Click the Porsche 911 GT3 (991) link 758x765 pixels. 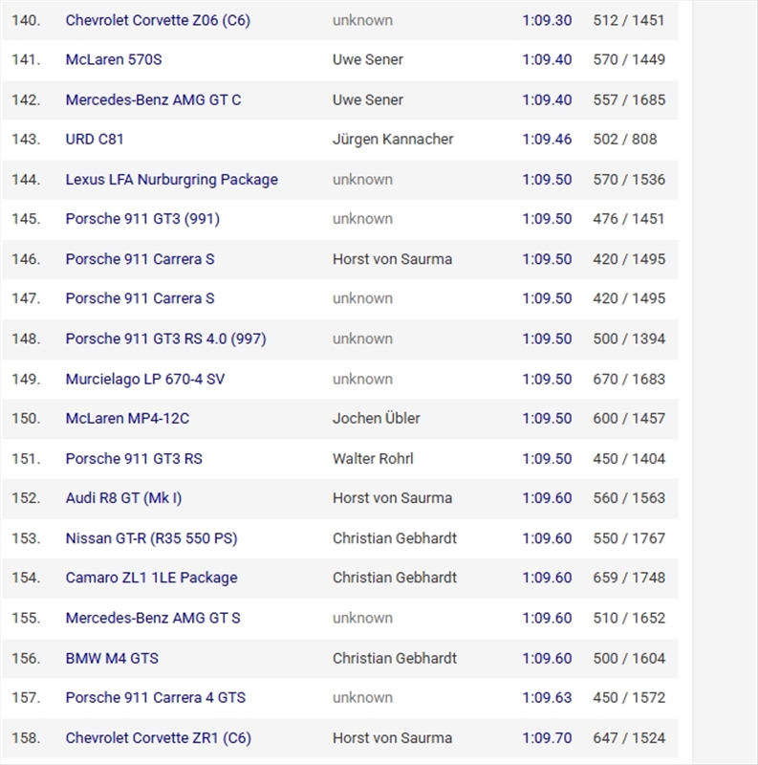142,218
